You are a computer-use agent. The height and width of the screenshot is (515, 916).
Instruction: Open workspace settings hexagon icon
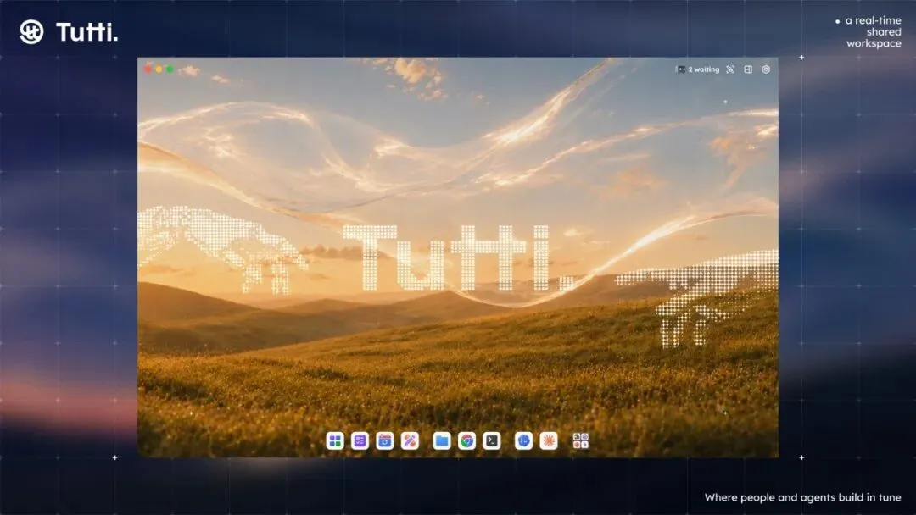pos(766,69)
